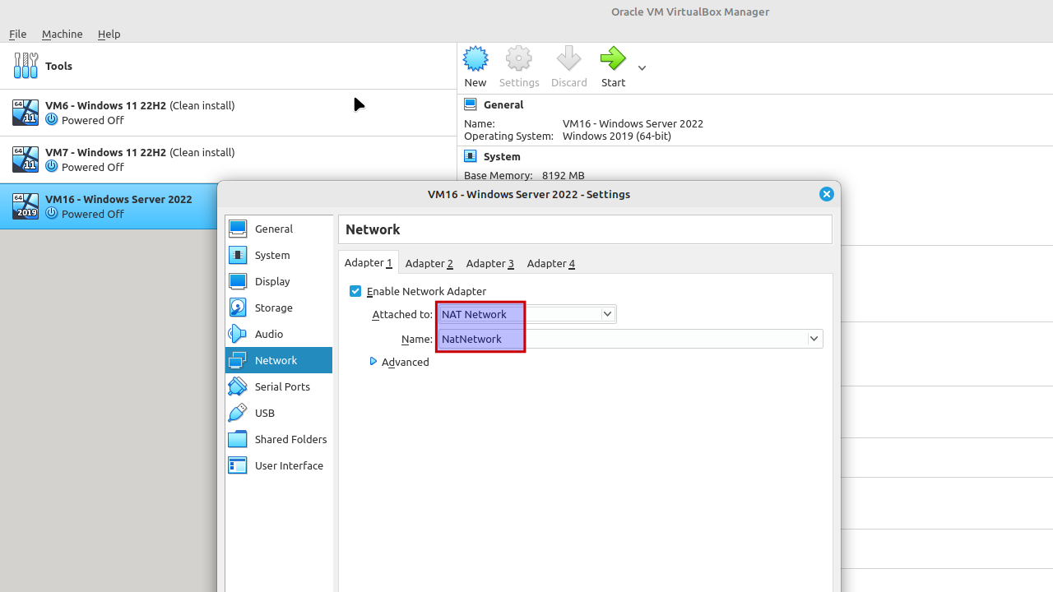Click the System header in details pane
Image resolution: width=1053 pixels, height=592 pixels.
click(x=502, y=156)
